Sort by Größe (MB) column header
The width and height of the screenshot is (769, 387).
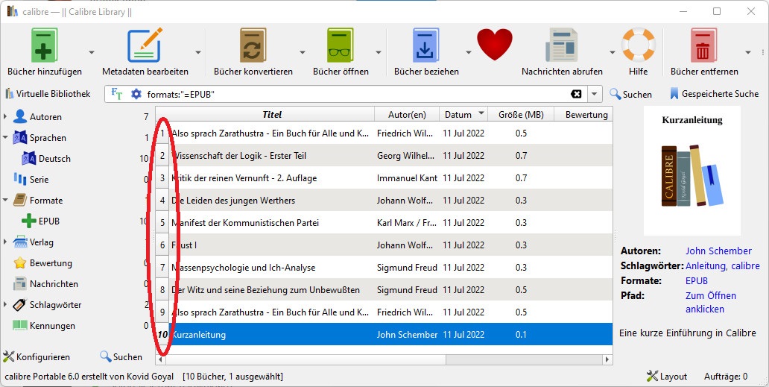(x=521, y=114)
